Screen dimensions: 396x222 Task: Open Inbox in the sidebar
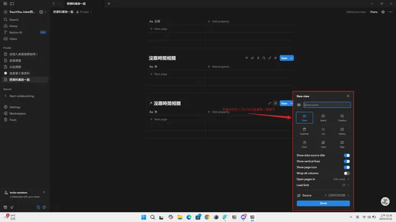click(25, 39)
